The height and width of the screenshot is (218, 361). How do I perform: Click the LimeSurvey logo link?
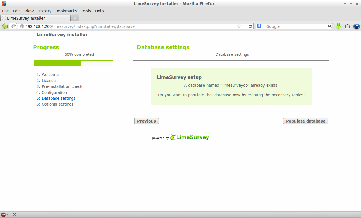pyautogui.click(x=190, y=137)
